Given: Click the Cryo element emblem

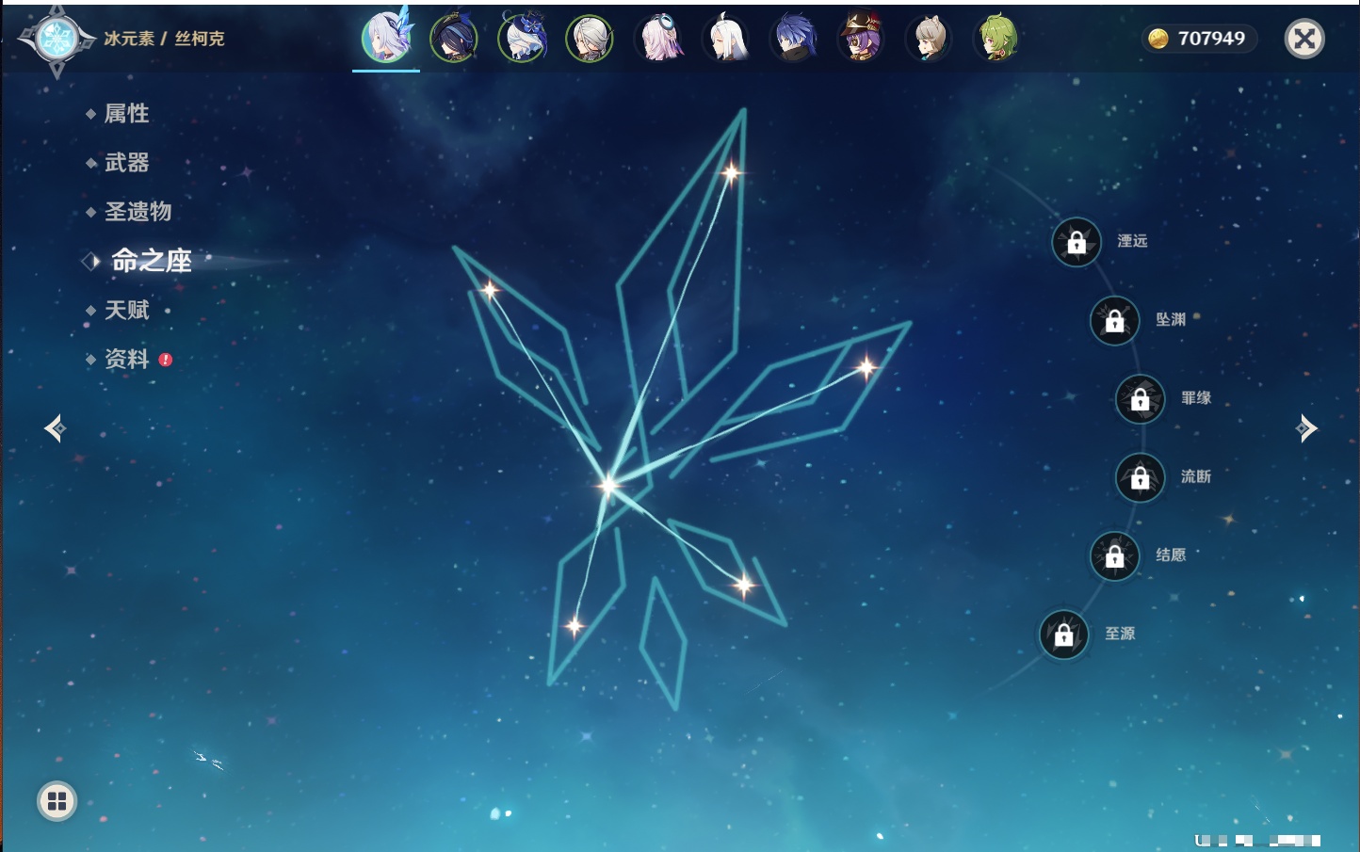Looking at the screenshot, I should [x=57, y=40].
